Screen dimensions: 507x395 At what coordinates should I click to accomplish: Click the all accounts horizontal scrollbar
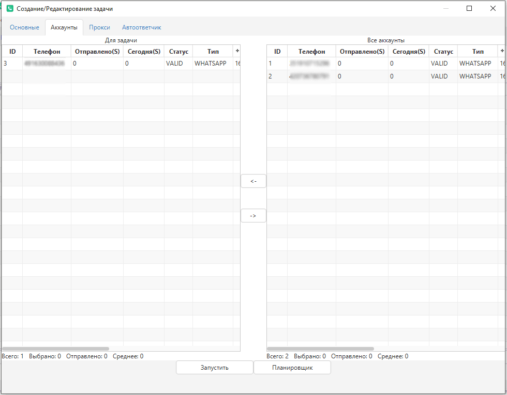[x=320, y=349]
